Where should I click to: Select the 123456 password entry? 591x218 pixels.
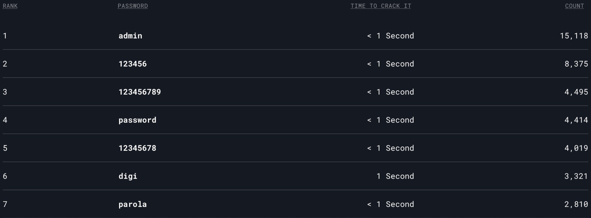click(x=133, y=64)
